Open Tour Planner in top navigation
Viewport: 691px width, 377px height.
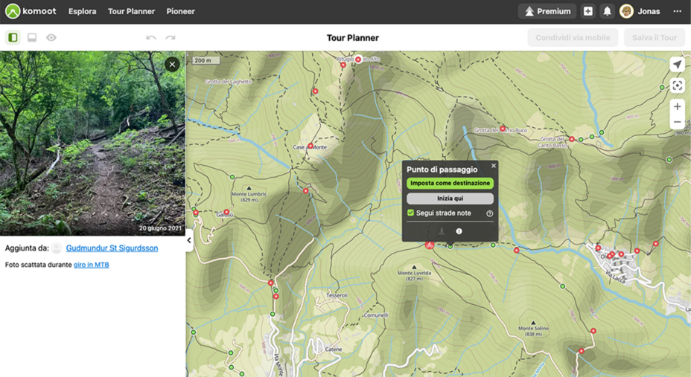point(131,11)
